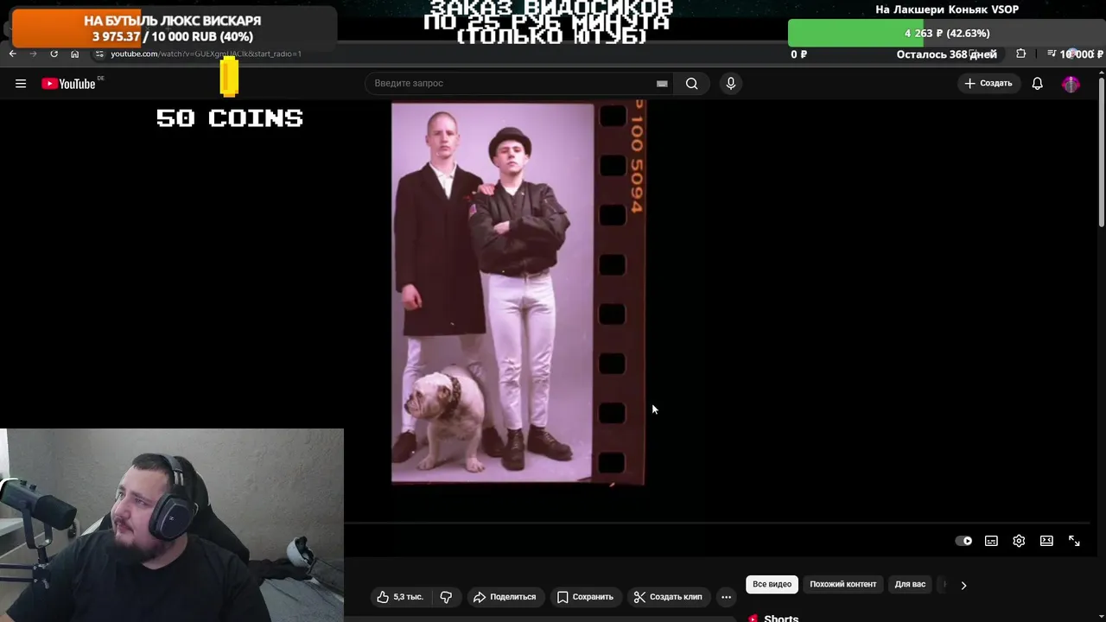
Task: Click the 'Создать клип' clip button
Action: [x=668, y=597]
